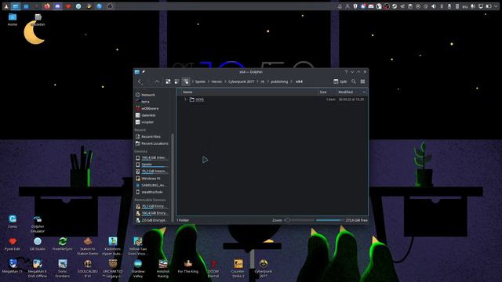The image size is (502, 282).
Task: Open Spiele device in sidebar
Action: [x=151, y=164]
